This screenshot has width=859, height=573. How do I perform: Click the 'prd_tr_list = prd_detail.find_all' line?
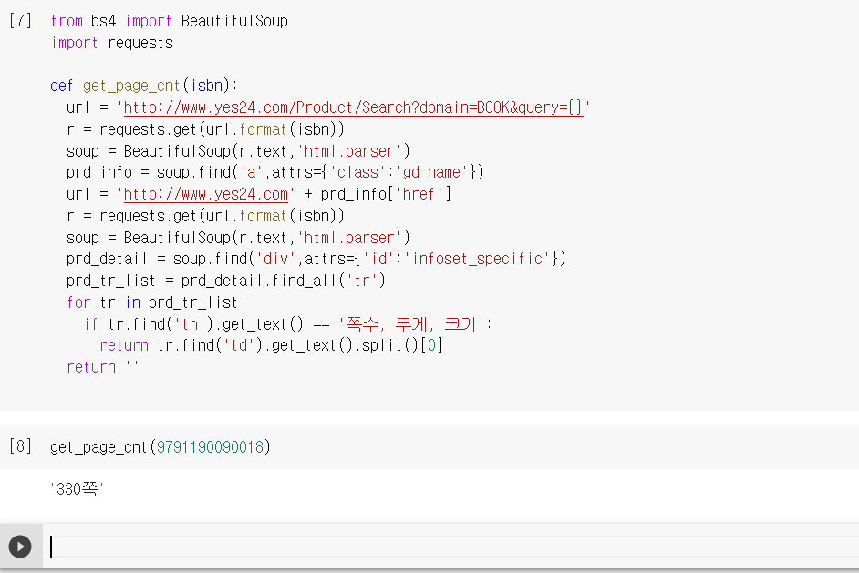(x=226, y=281)
